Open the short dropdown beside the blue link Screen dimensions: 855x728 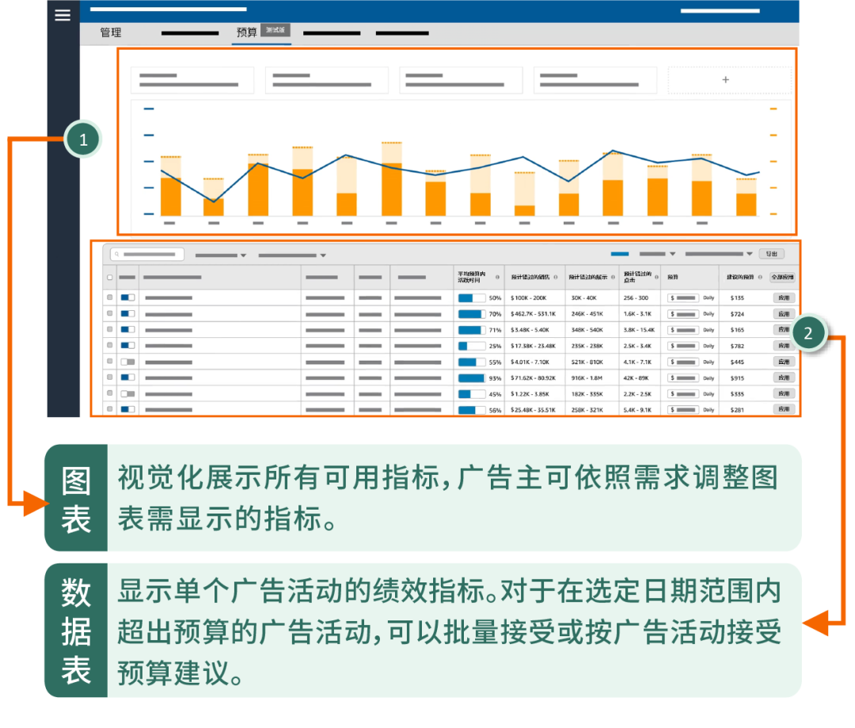(658, 254)
